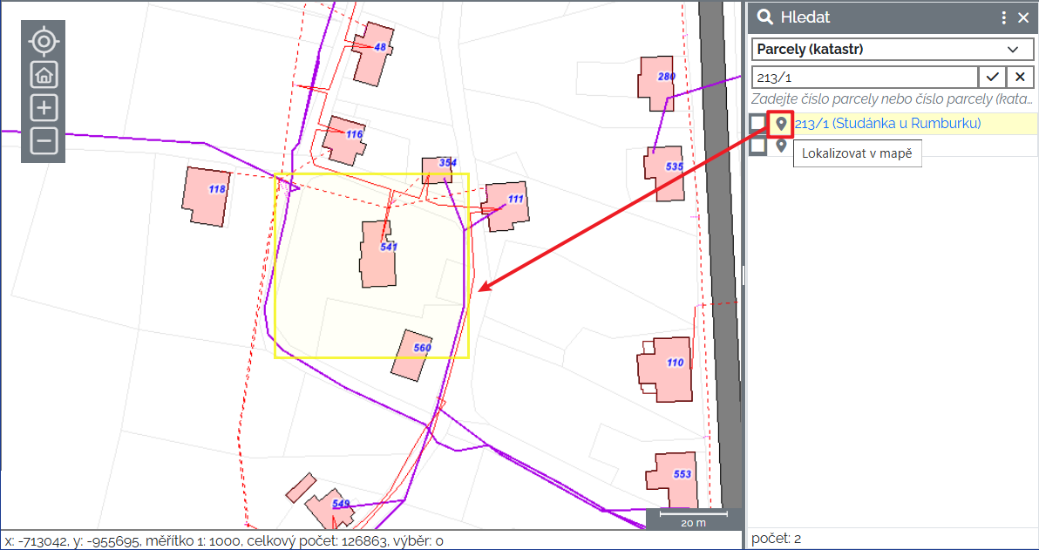Open the Hledat panel three-dot menu

click(1003, 17)
